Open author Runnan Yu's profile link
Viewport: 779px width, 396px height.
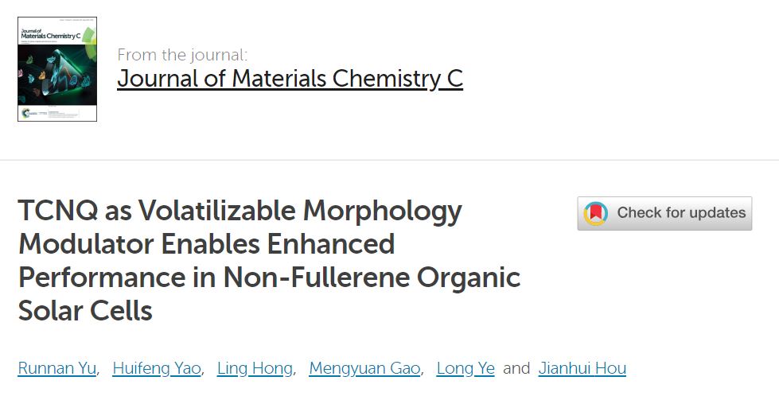pos(57,368)
